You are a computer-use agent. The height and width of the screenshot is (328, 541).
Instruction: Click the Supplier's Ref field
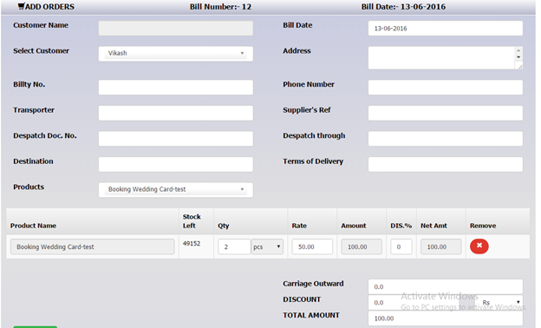445,113
